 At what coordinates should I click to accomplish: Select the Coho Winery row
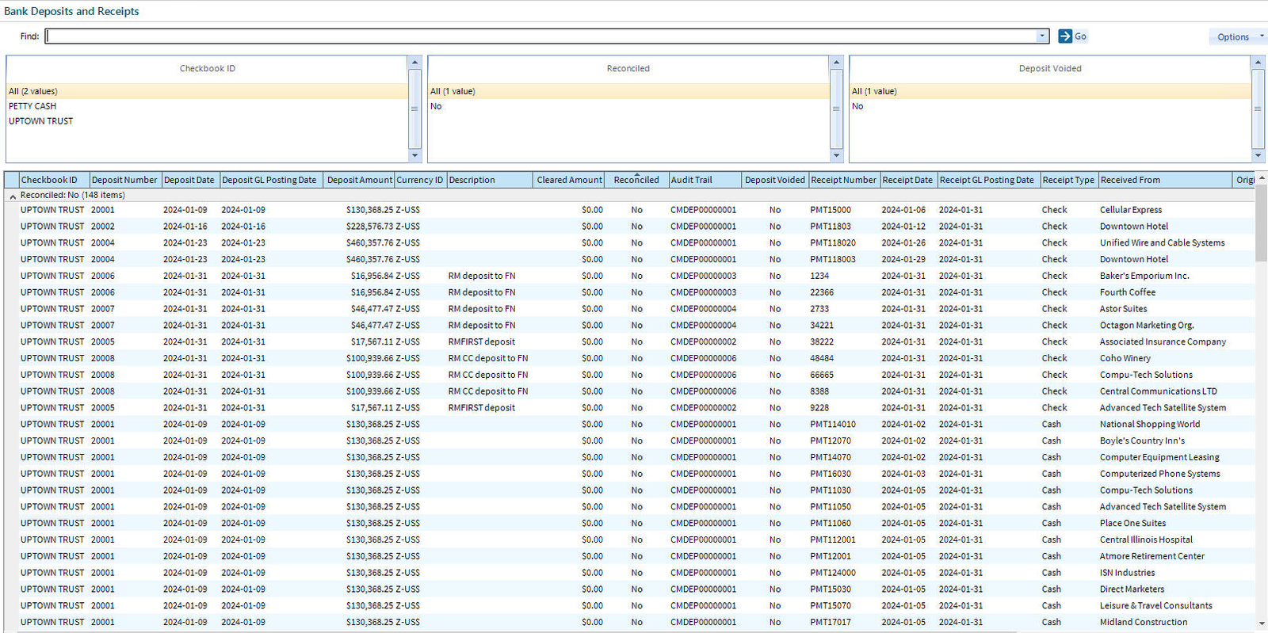pos(629,358)
